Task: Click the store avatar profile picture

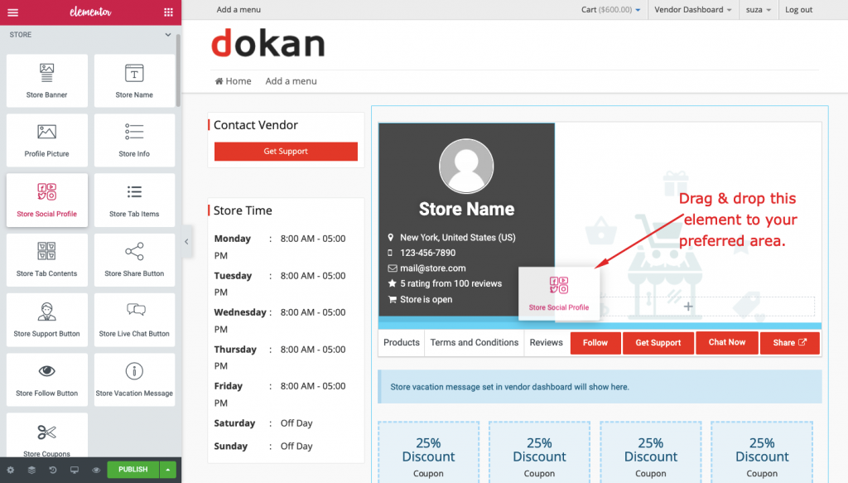Action: tap(466, 166)
